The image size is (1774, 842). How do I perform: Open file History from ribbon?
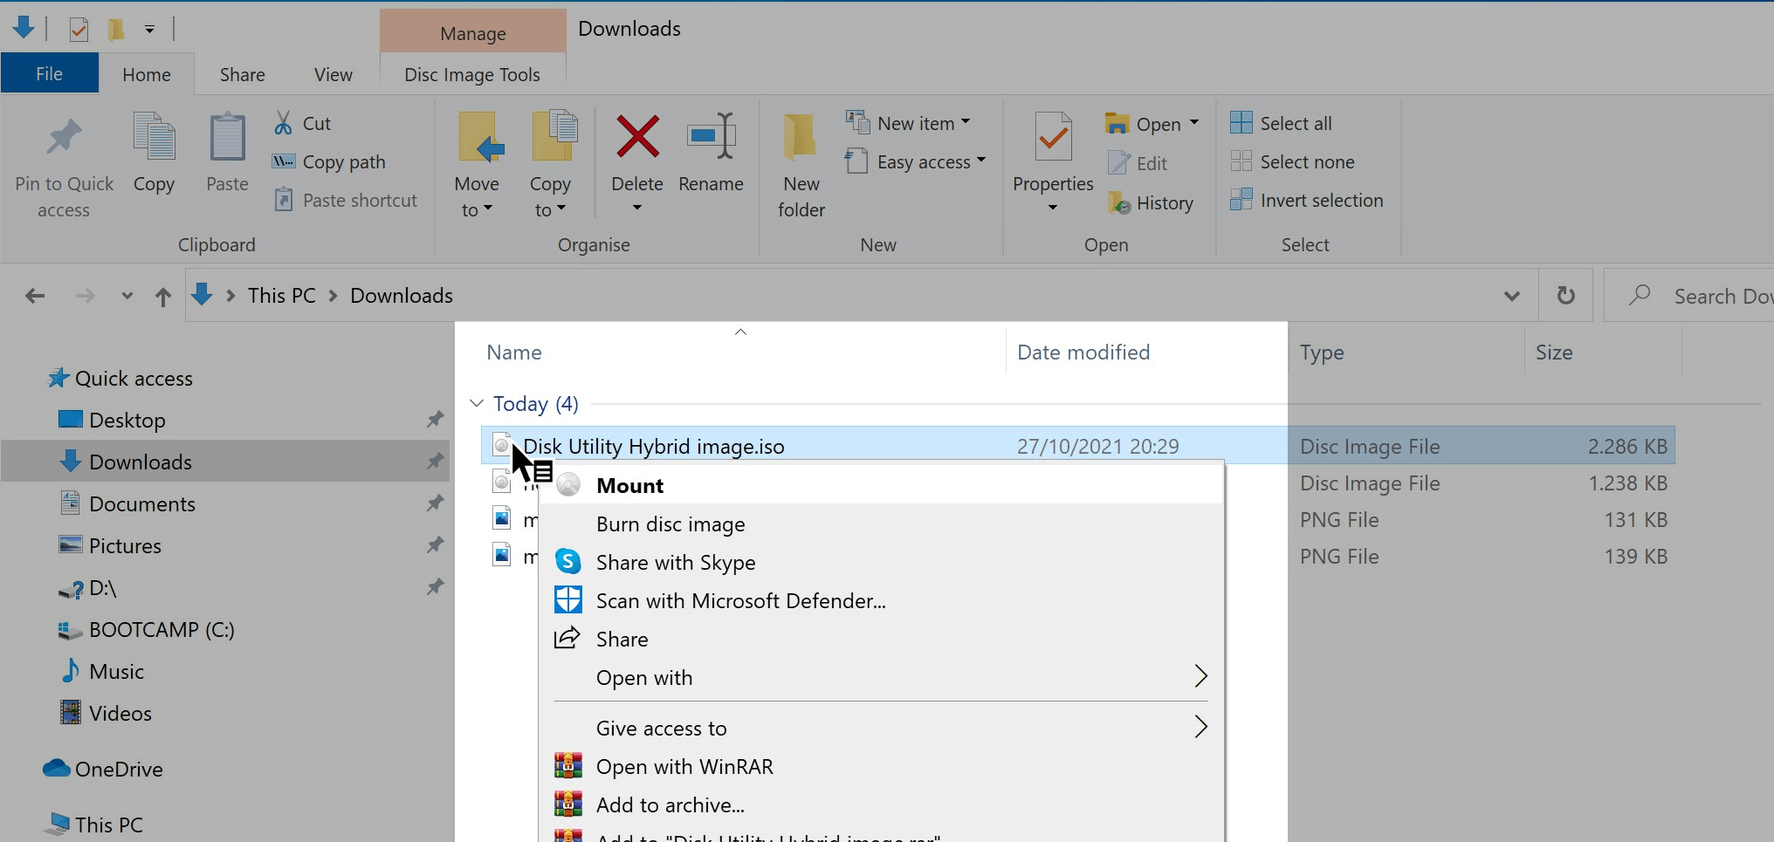point(1151,202)
